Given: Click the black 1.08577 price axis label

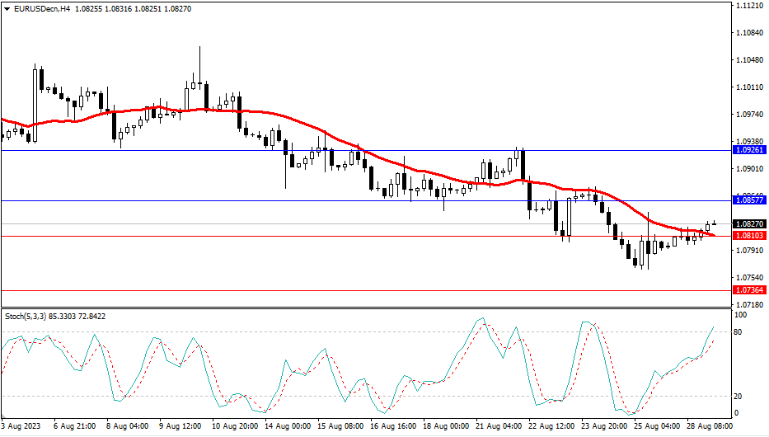Looking at the screenshot, I should tap(748, 200).
